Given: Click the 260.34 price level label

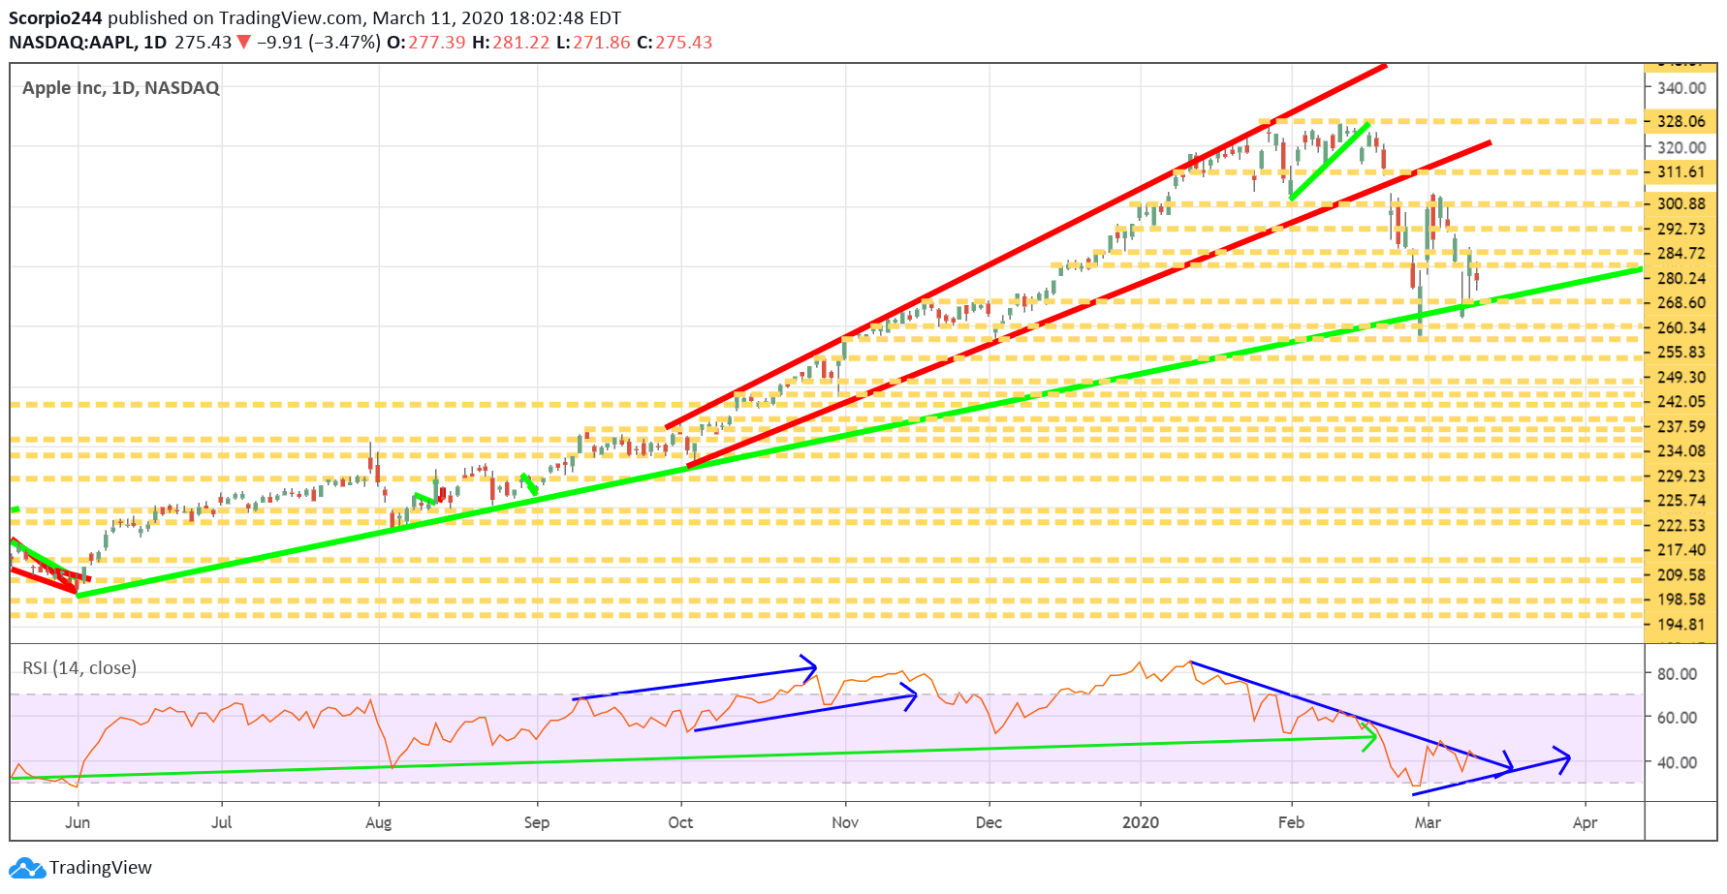Looking at the screenshot, I should 1681,328.
